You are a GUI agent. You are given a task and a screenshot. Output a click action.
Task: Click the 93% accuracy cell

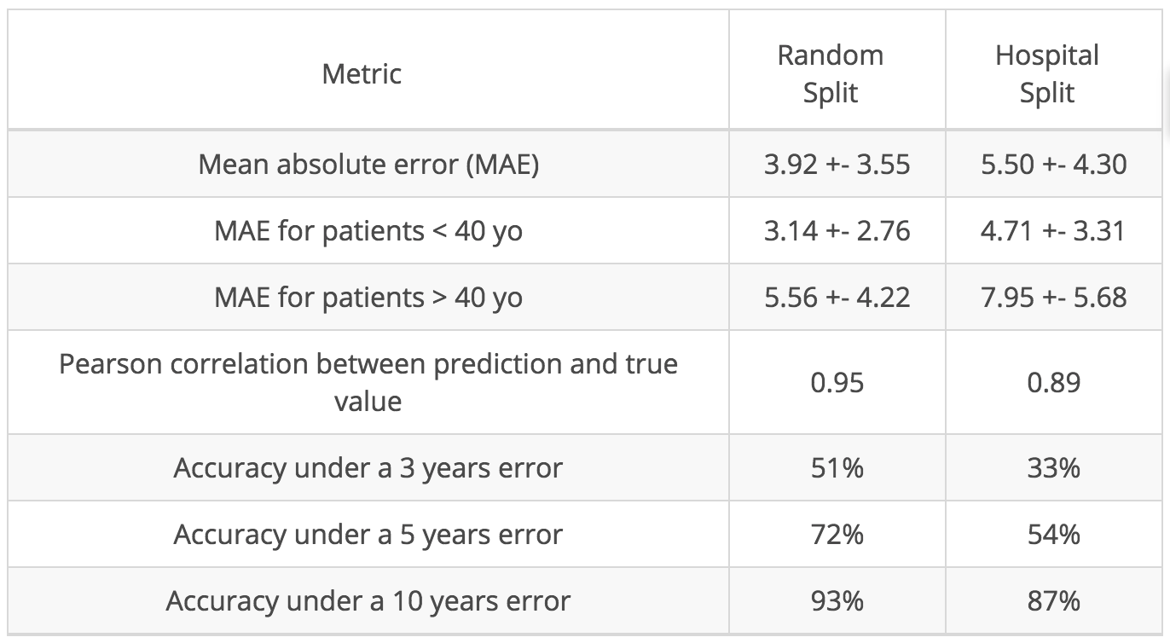pyautogui.click(x=837, y=601)
